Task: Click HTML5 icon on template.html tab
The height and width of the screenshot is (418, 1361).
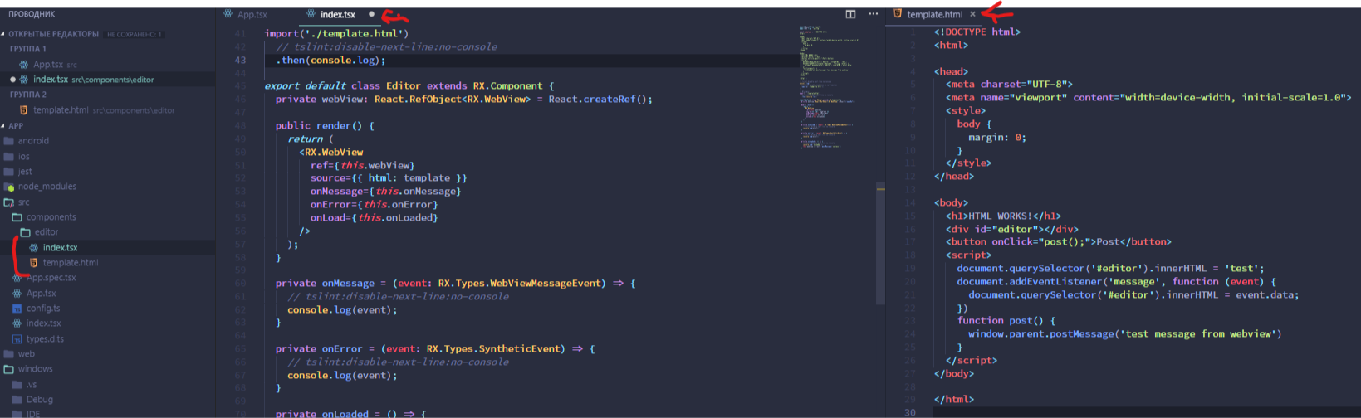Action: click(898, 14)
